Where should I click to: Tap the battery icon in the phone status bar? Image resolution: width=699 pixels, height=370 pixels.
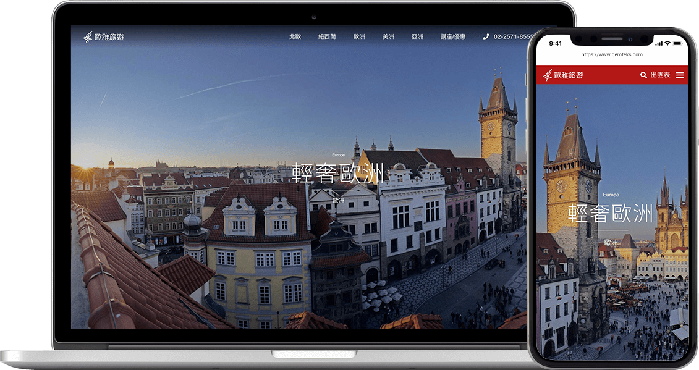click(679, 44)
